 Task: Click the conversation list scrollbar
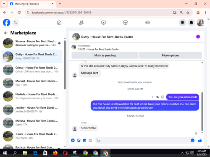coord(65,65)
